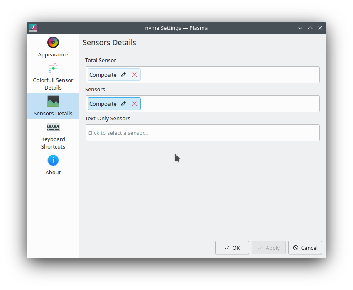Click empty area of Total Sensor field
The width and height of the screenshot is (353, 290).
(x=228, y=75)
